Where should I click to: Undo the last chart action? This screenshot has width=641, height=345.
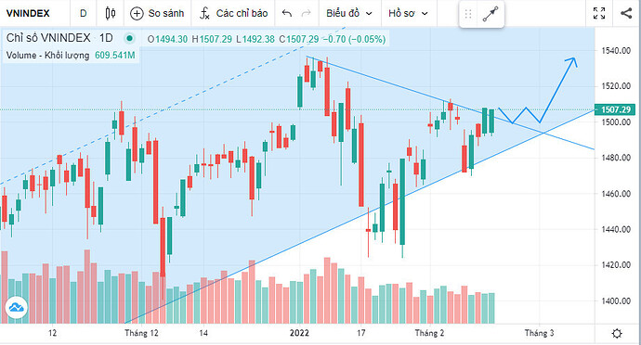click(x=287, y=14)
